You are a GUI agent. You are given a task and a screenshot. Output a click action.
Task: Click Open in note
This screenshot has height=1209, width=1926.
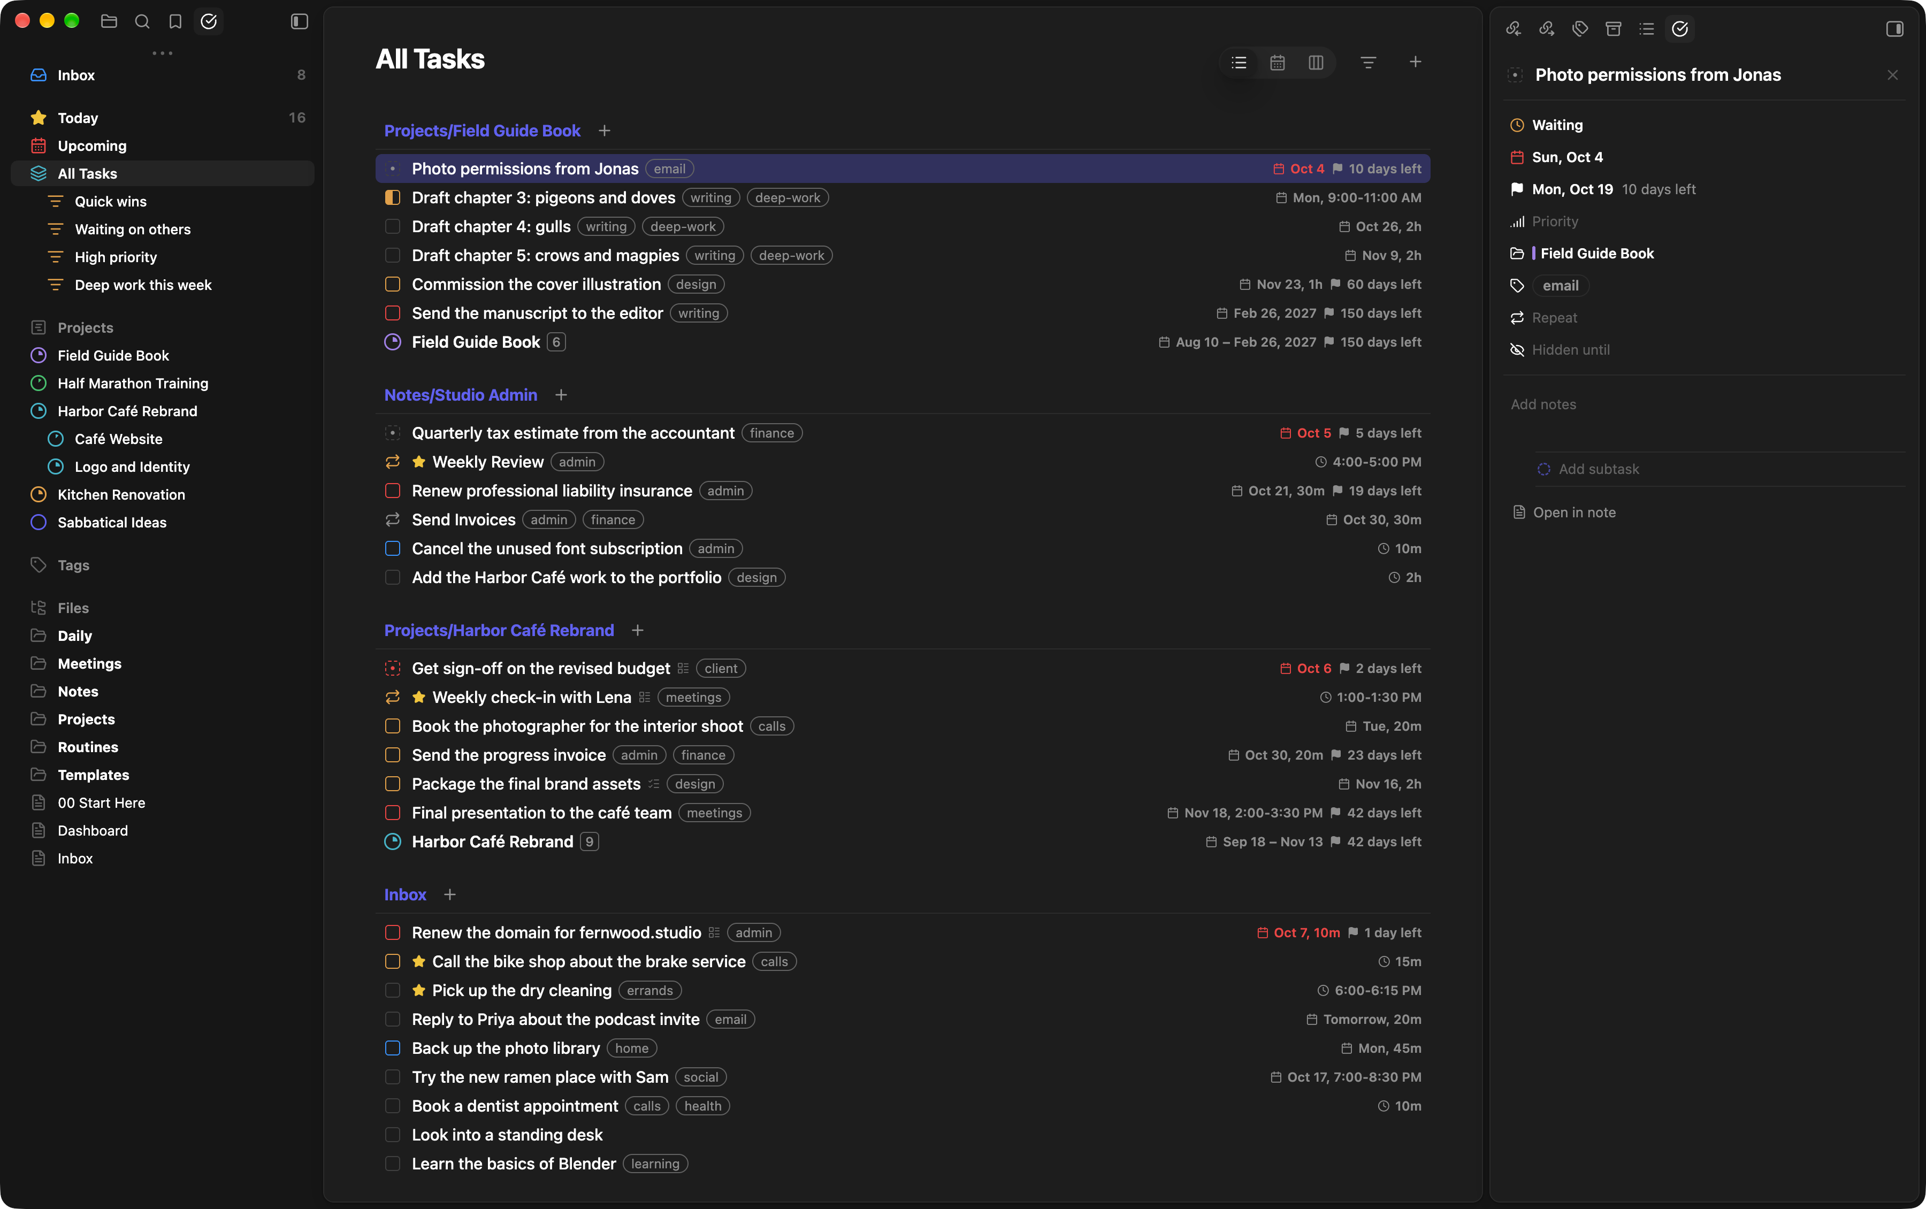pos(1573,512)
